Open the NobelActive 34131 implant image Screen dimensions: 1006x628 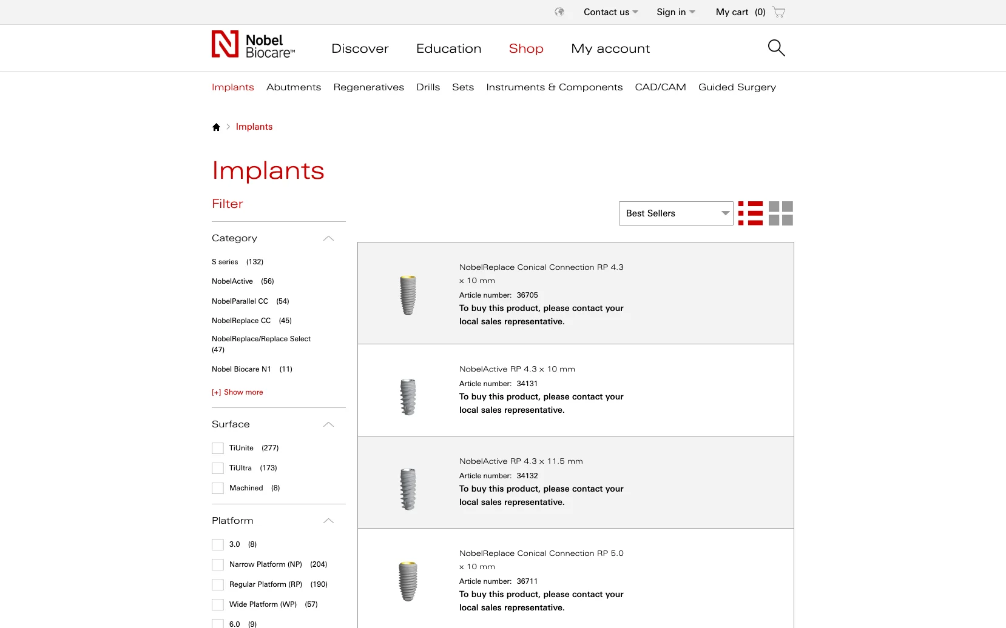coord(408,397)
